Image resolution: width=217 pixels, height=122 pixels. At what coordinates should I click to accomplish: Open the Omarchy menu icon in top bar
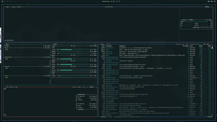(2, 1)
